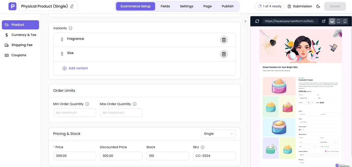Image resolution: width=352 pixels, height=167 pixels.
Task: Click the Order Limits heading
Action: (x=64, y=91)
